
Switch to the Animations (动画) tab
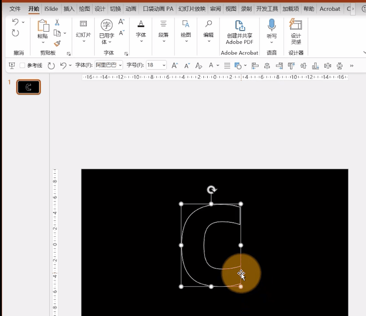pyautogui.click(x=131, y=9)
